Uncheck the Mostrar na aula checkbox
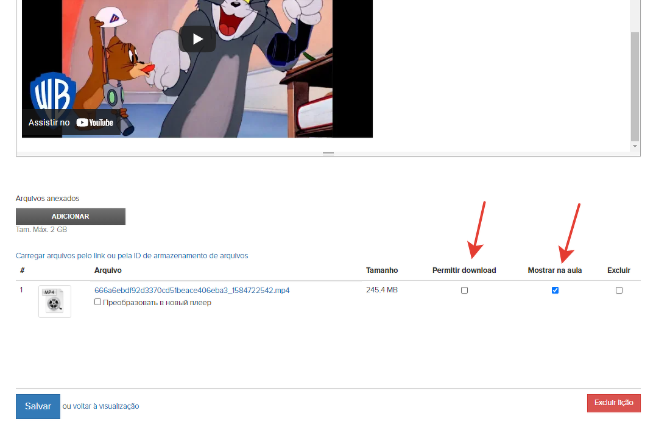 555,291
